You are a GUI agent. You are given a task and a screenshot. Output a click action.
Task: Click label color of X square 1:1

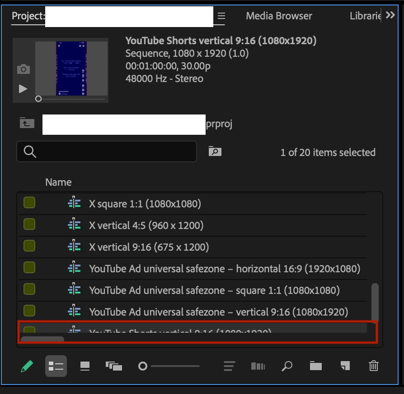pyautogui.click(x=29, y=202)
